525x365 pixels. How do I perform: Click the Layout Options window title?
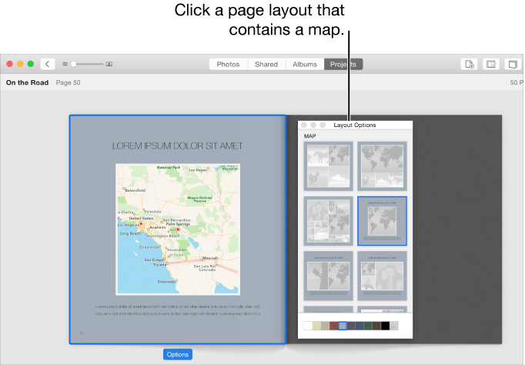point(355,125)
